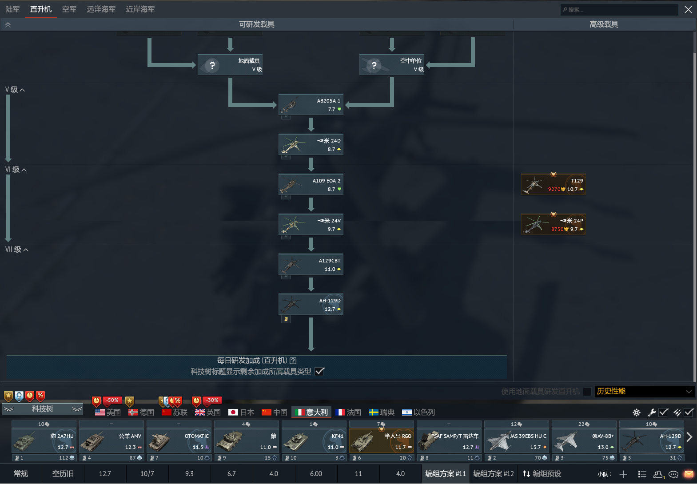This screenshot has width=697, height=484.
Task: Open the orange mail envelope icon
Action: tap(689, 474)
